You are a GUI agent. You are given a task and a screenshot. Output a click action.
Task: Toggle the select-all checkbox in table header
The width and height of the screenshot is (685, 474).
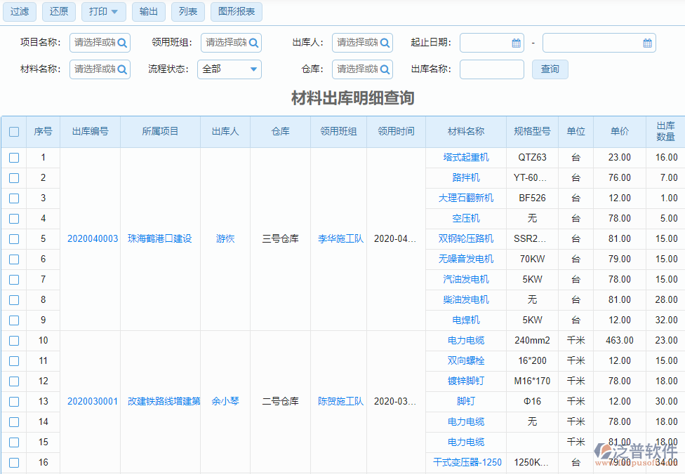14,131
